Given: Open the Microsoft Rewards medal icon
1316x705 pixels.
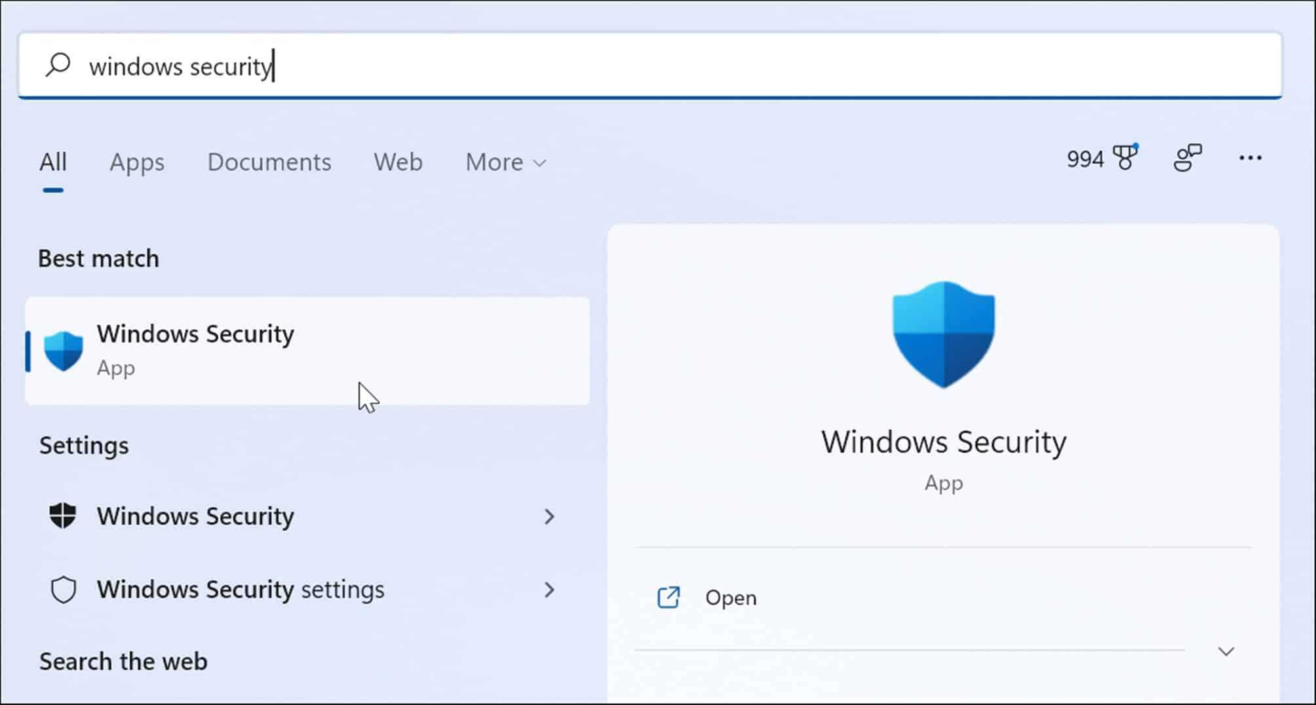Looking at the screenshot, I should coord(1125,157).
